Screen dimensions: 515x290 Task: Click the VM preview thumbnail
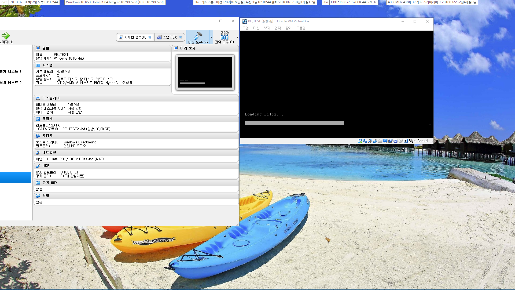(x=205, y=72)
